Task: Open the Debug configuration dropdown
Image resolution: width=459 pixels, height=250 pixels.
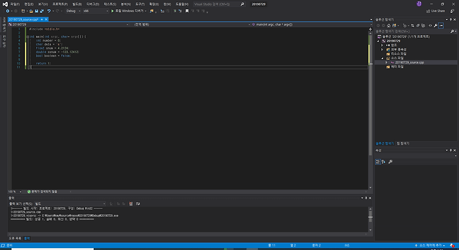Action: [x=73, y=11]
